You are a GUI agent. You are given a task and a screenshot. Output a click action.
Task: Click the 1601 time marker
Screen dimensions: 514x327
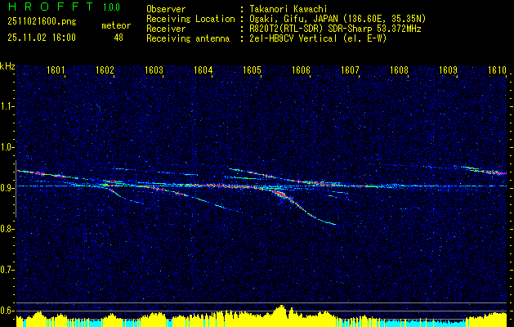[x=56, y=70]
